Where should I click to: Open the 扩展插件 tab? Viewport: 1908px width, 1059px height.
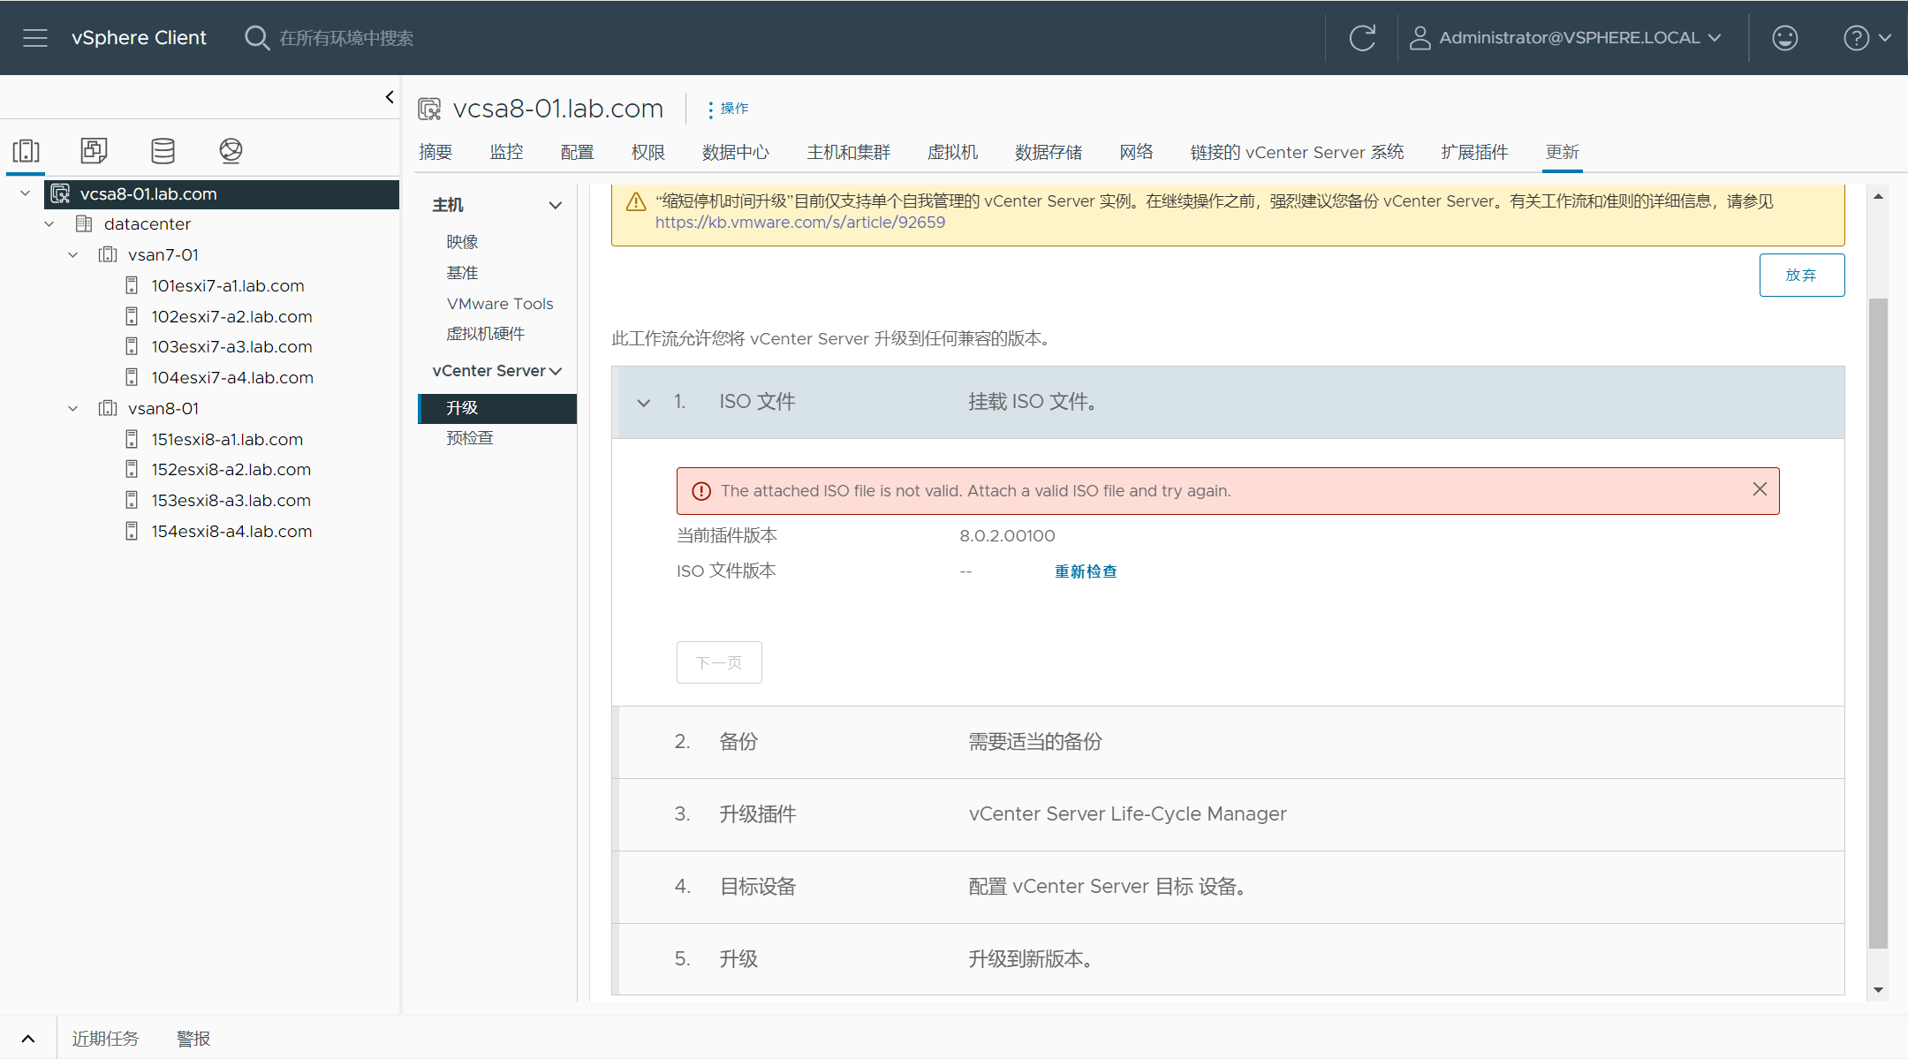point(1474,152)
